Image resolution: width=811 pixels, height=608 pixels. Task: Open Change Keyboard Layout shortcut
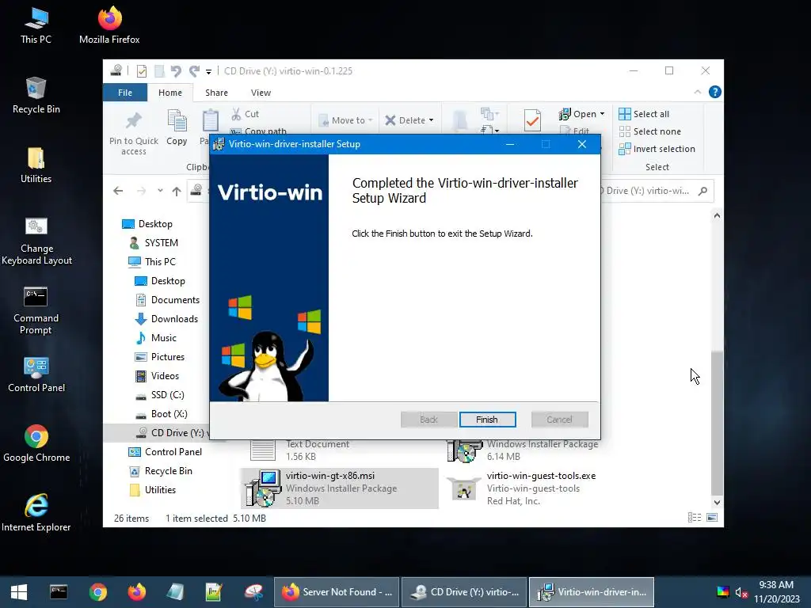tap(36, 241)
